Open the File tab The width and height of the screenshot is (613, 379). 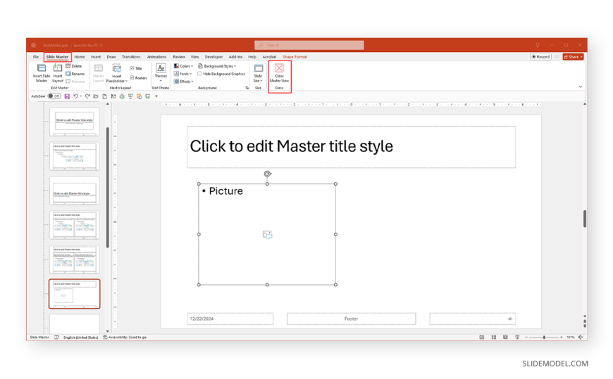(35, 57)
